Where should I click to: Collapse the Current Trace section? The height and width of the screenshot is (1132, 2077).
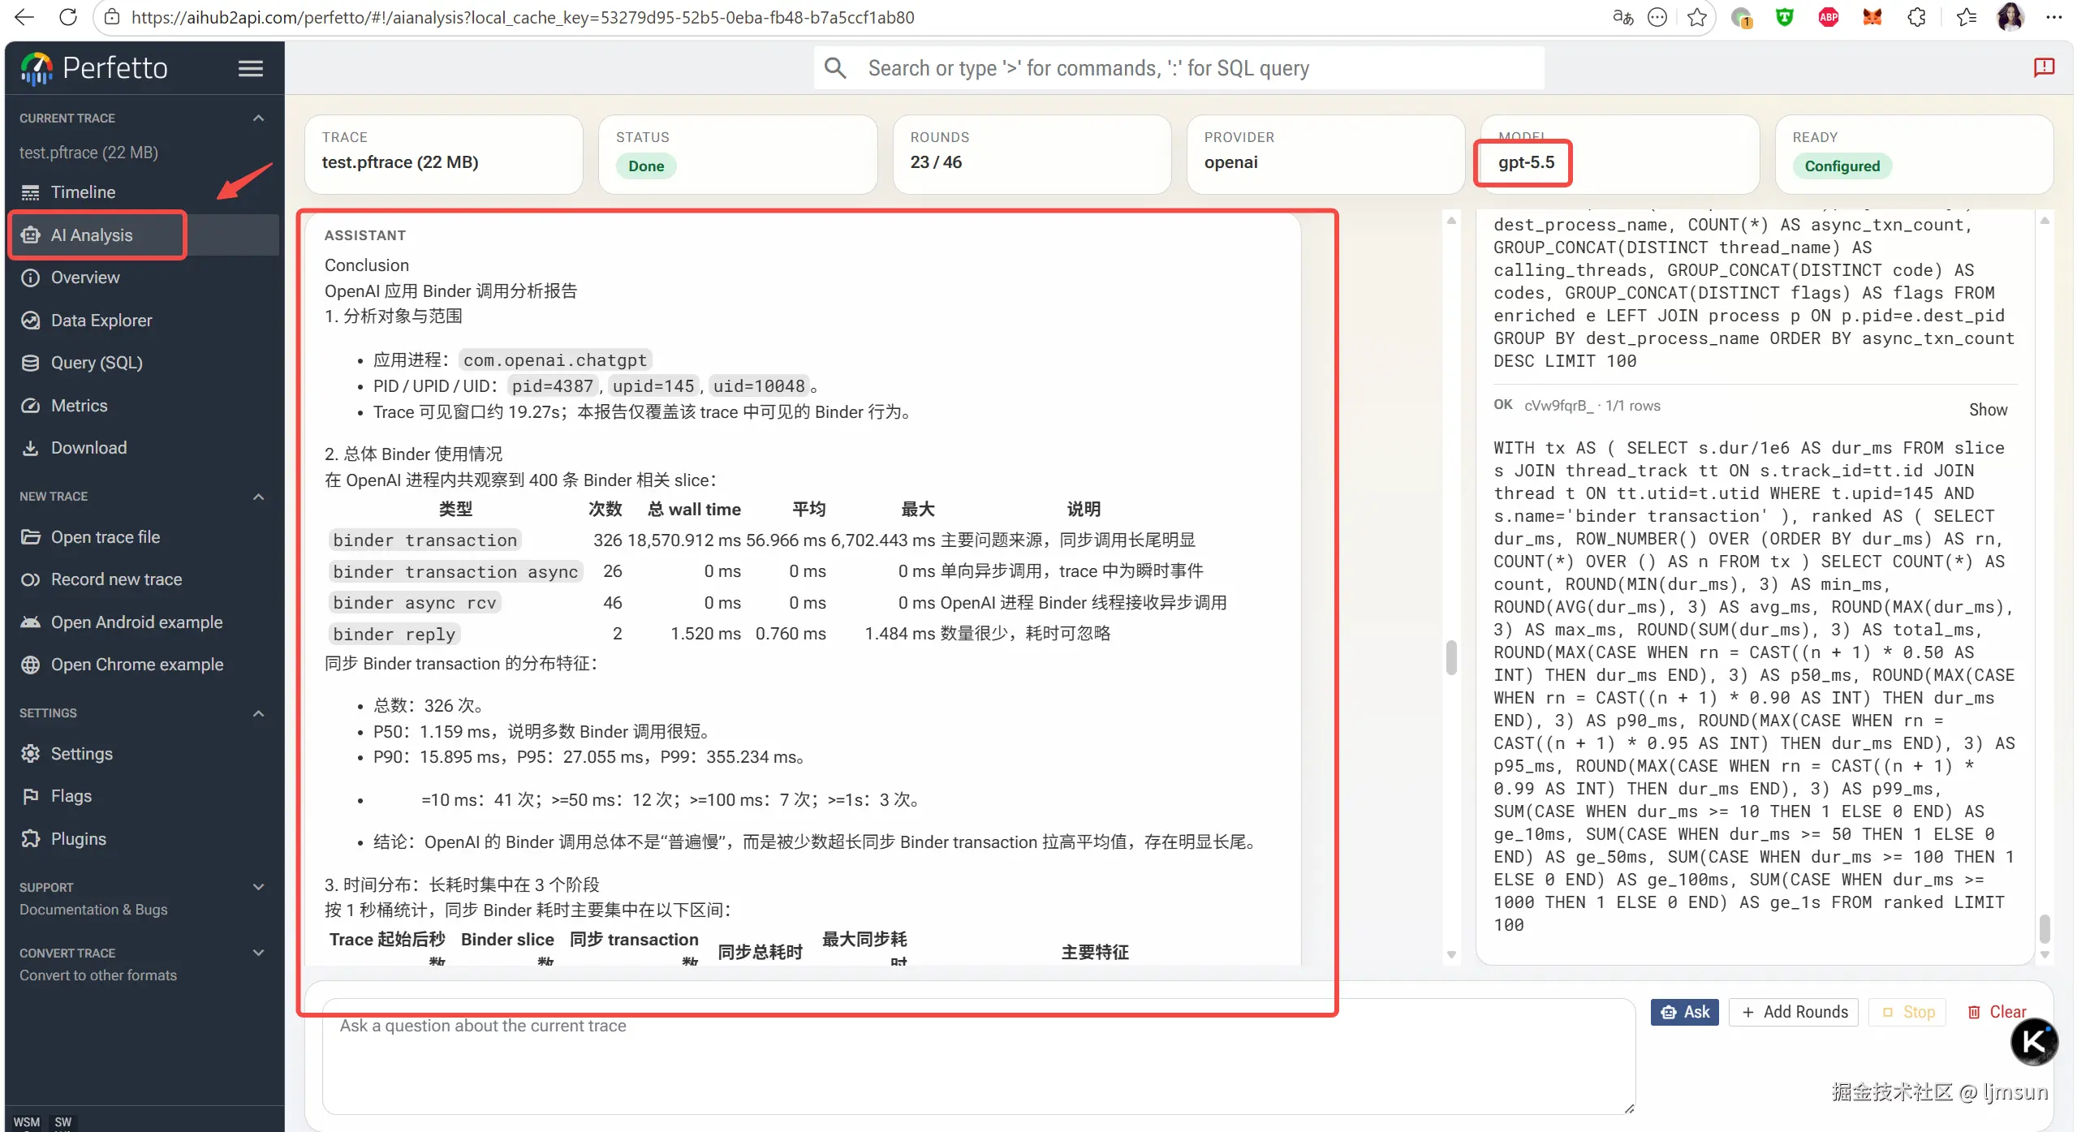pyautogui.click(x=258, y=118)
